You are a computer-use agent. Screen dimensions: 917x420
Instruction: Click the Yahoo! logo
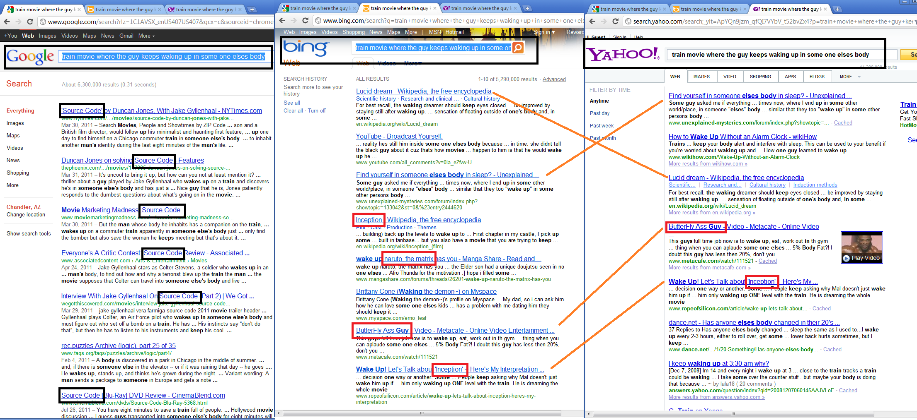622,54
